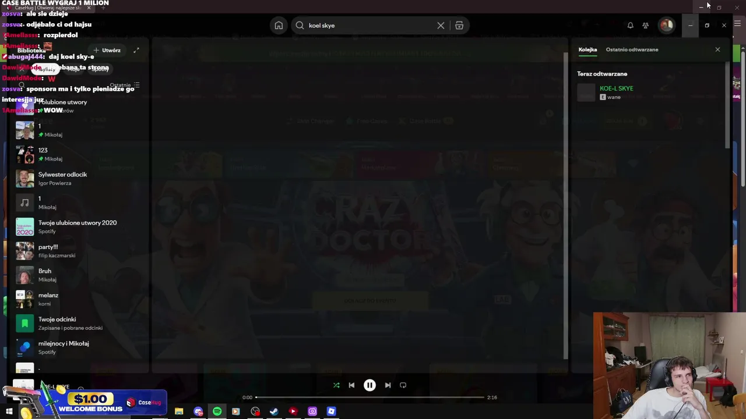746x419 pixels.
Task: Clear the 'koel skye' search text
Action: tap(441, 26)
